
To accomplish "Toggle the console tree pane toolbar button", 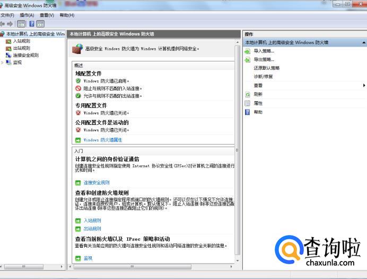I will pos(21,24).
